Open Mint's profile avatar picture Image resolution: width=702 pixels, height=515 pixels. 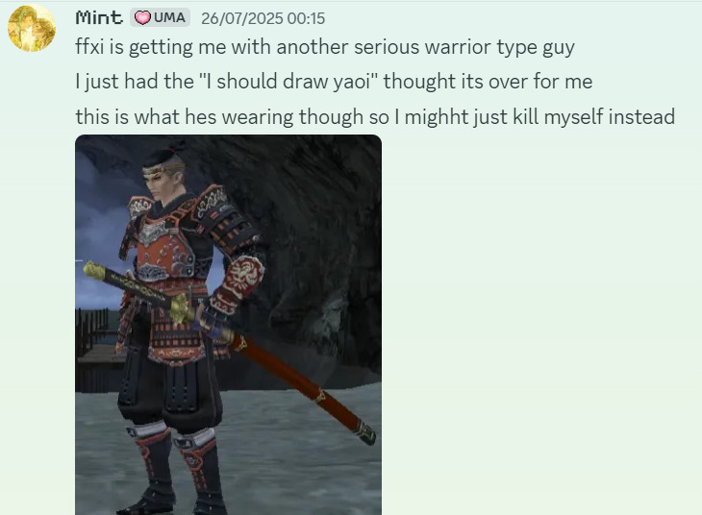point(32,28)
